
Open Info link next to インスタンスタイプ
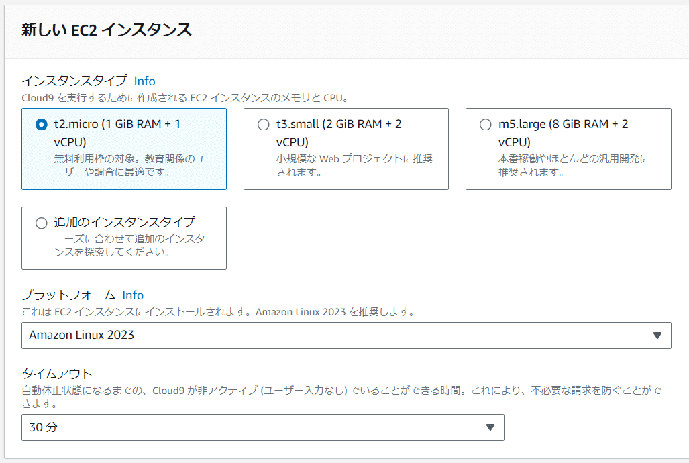click(144, 81)
